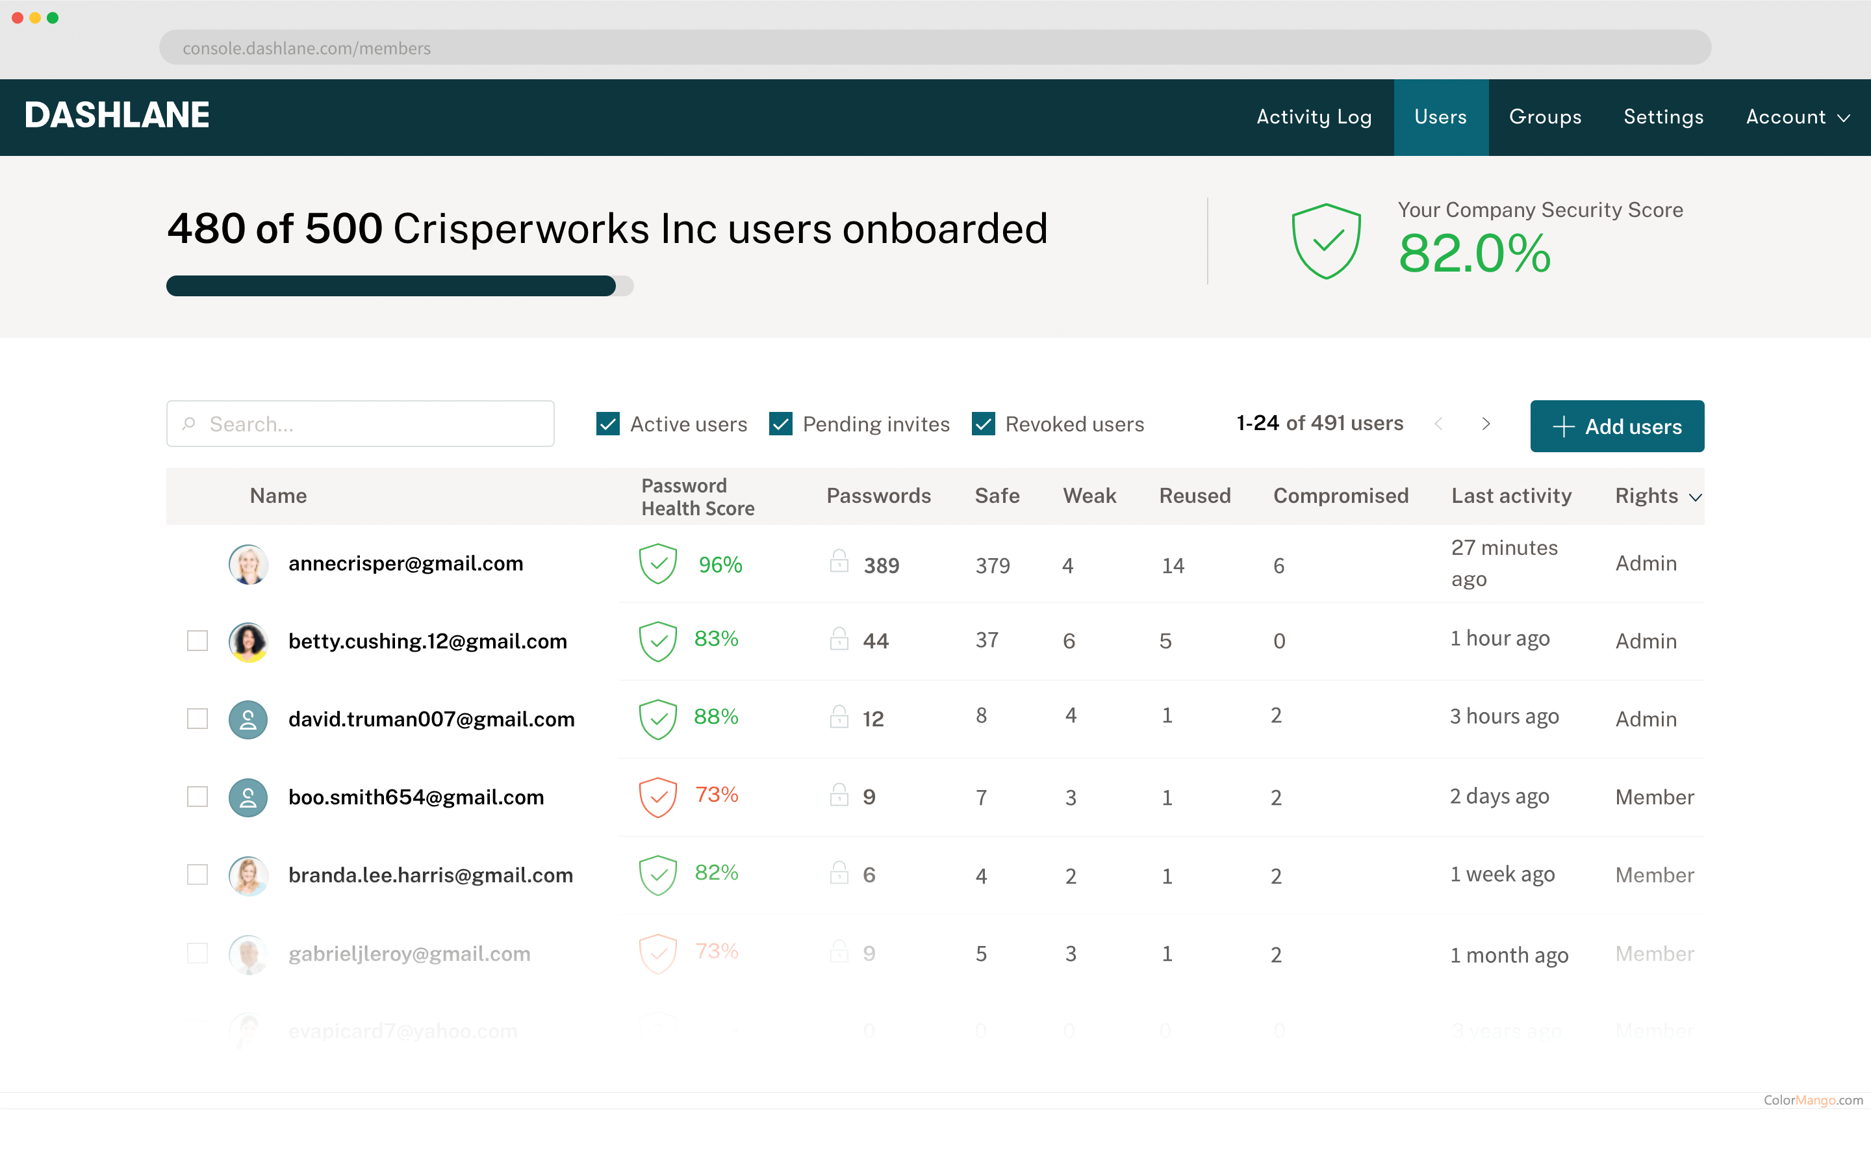Sort by the Reused column header

[x=1194, y=496]
